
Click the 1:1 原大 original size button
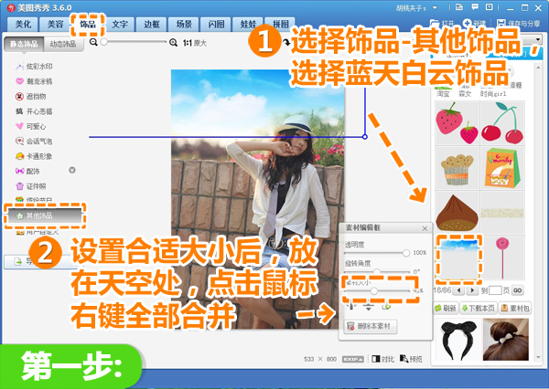[x=195, y=43]
